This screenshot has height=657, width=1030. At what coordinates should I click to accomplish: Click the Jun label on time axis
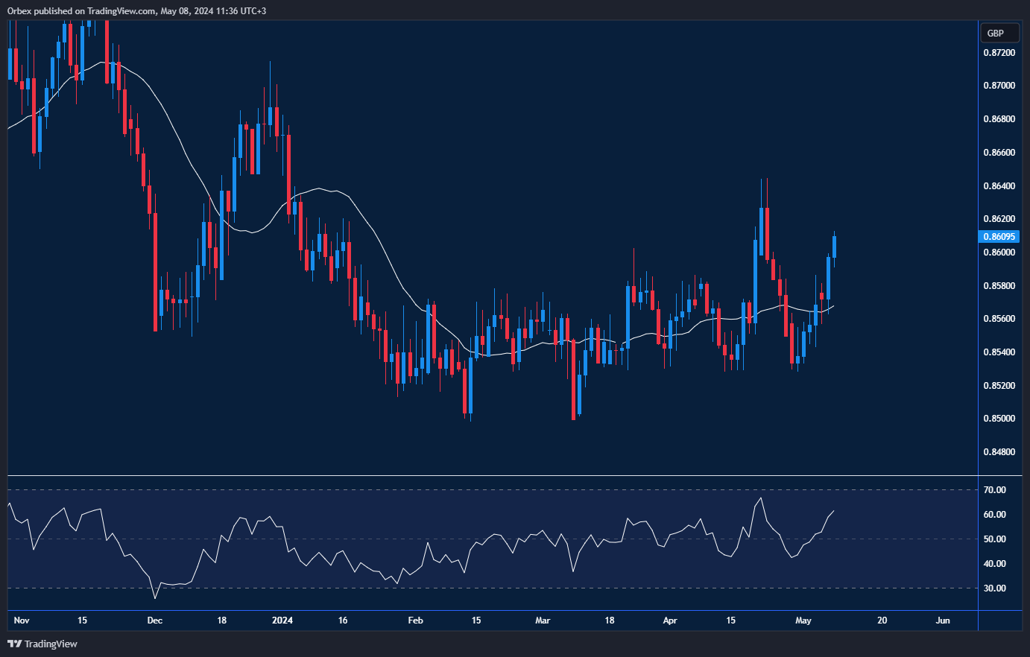click(943, 620)
